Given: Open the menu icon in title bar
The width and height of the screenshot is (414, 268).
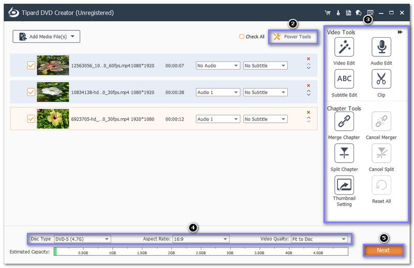Looking at the screenshot, I should tap(370, 12).
